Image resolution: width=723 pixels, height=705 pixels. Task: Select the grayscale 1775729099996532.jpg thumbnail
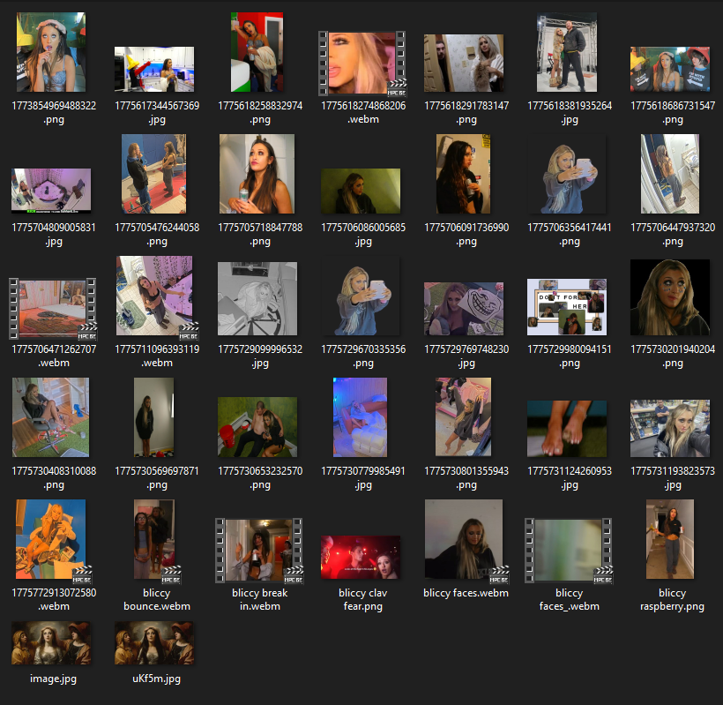257,299
